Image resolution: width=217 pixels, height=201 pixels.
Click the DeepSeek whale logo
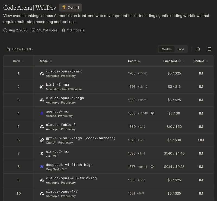tap(42, 167)
